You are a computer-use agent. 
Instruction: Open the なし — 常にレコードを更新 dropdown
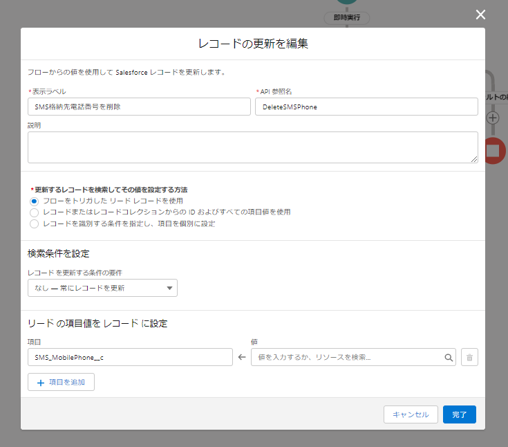(102, 288)
